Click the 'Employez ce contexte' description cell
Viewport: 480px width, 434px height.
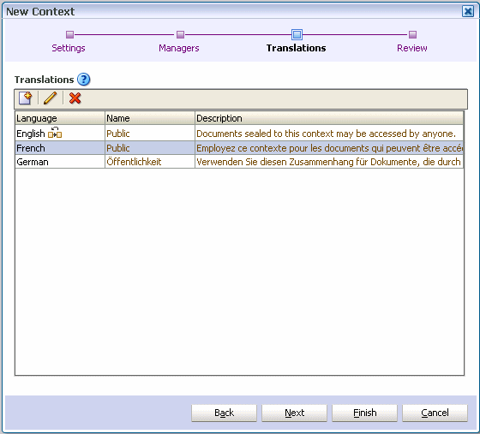[329, 148]
